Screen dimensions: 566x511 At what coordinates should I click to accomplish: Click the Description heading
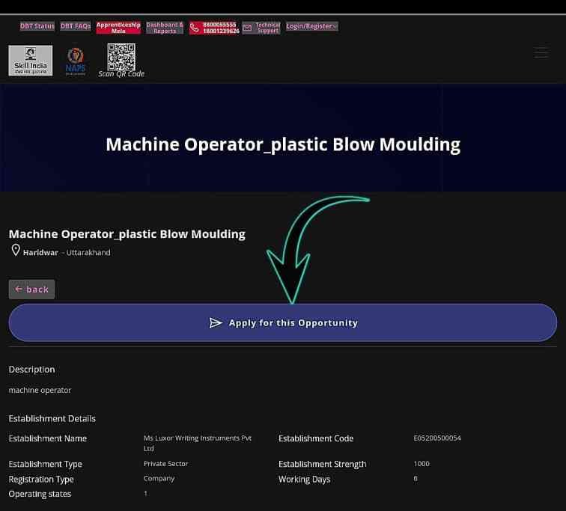click(x=31, y=370)
